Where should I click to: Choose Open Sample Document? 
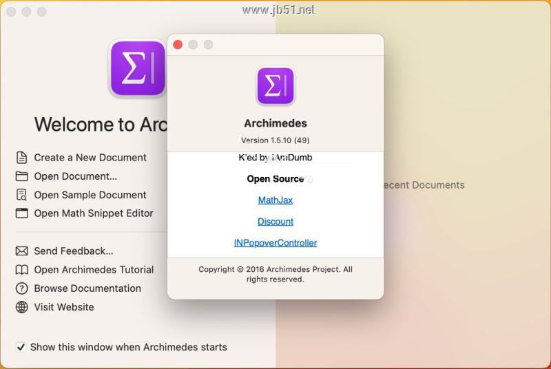tap(90, 195)
